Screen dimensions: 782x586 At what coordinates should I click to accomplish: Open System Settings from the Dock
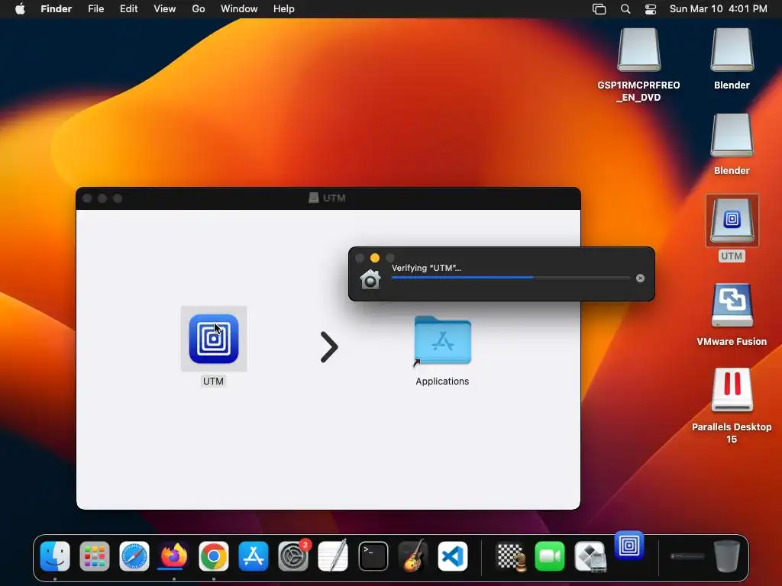(x=293, y=556)
